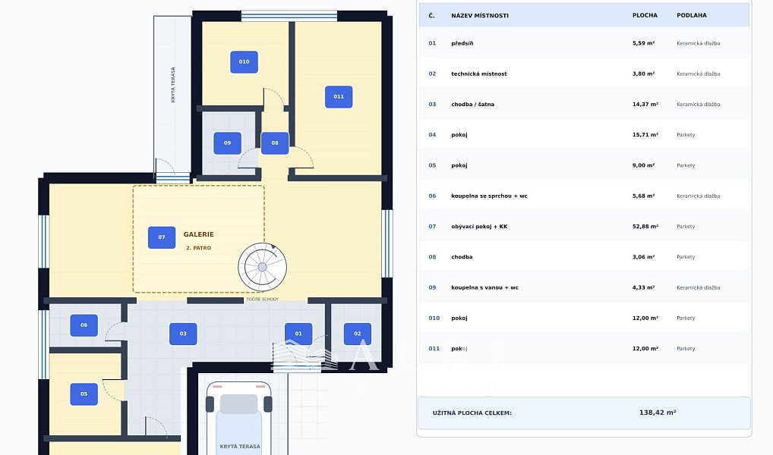Viewport: 773px width, 455px height.
Task: Click room marker 06 on the floor plan
Action: click(x=84, y=325)
